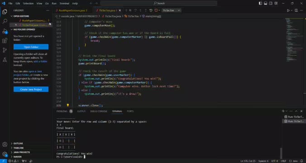306x163 pixels.
Task: Open Run and Debug view
Action: tap(5, 31)
